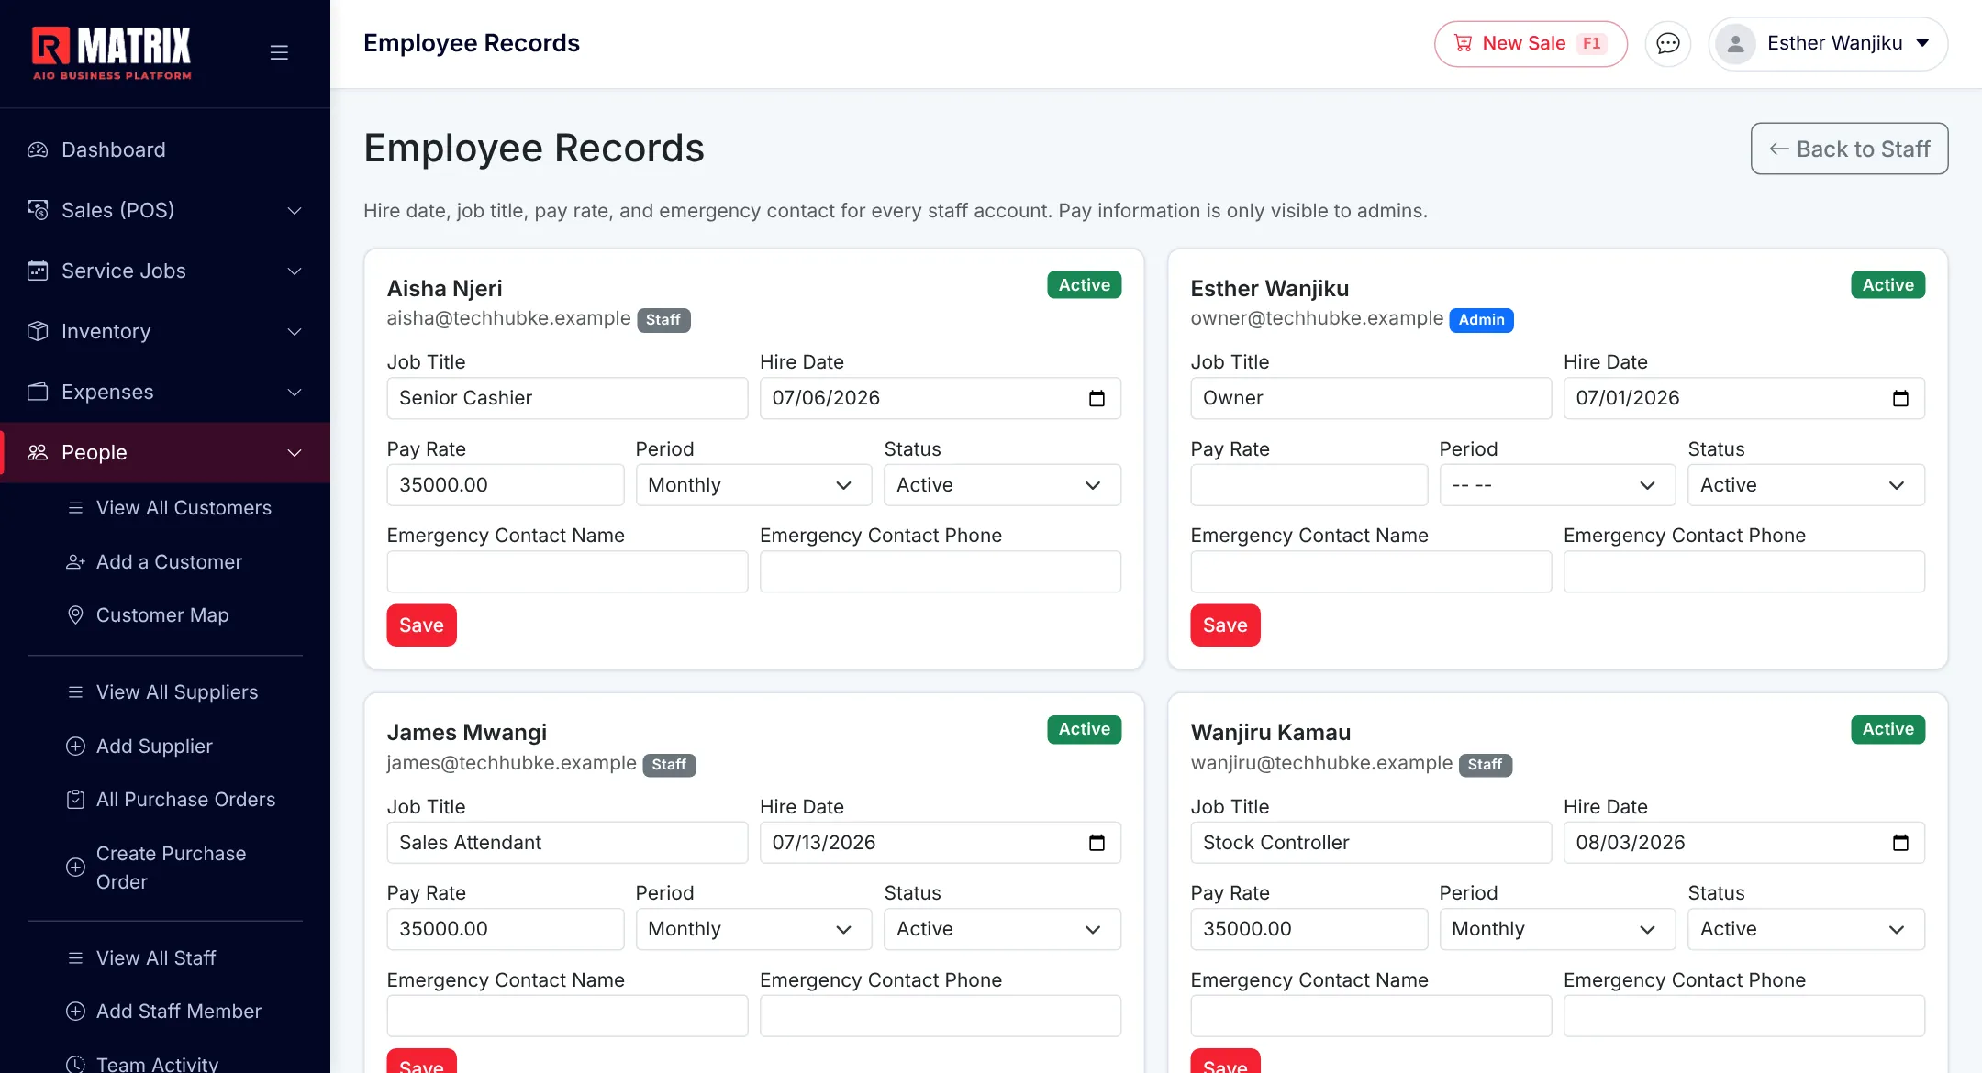Open calendar picker for Aisha Njeri hire date
Image resolution: width=1982 pixels, height=1073 pixels.
(1097, 398)
